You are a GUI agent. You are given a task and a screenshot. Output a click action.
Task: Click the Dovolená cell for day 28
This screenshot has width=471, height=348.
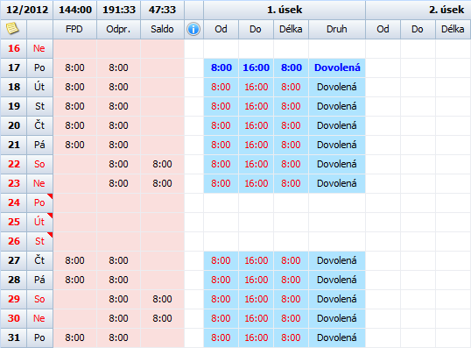click(x=337, y=280)
